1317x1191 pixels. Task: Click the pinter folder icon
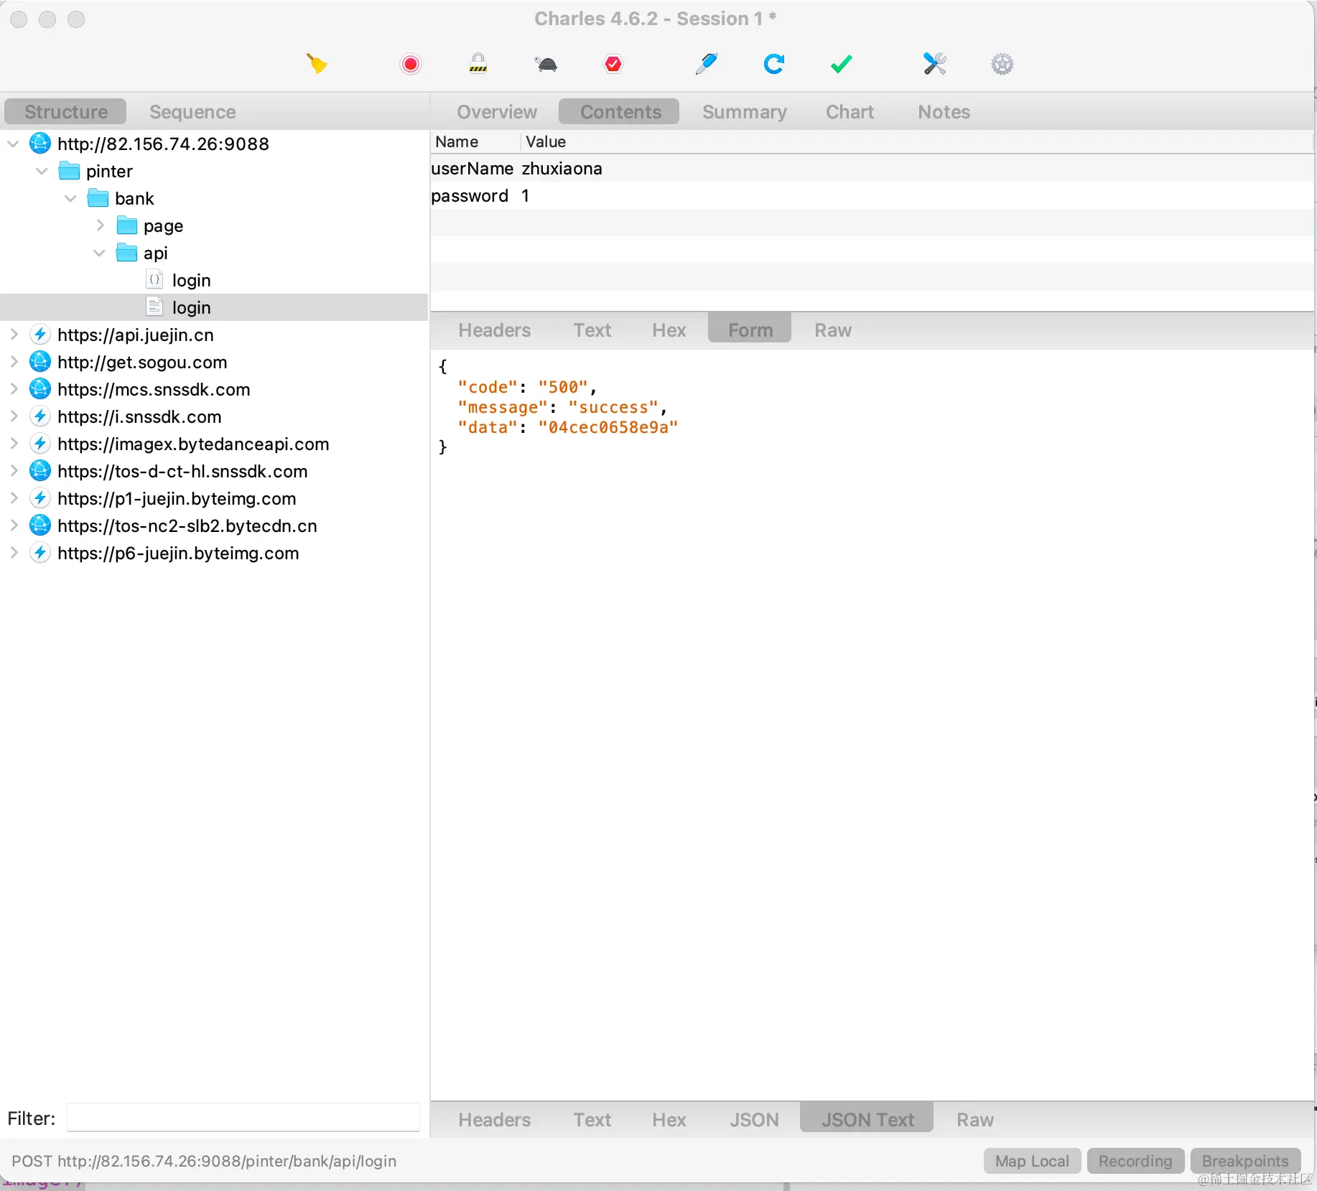(69, 171)
